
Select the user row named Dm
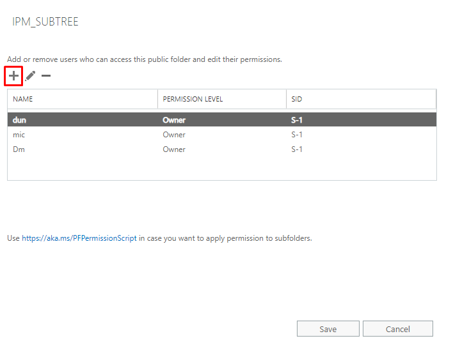[x=19, y=149]
